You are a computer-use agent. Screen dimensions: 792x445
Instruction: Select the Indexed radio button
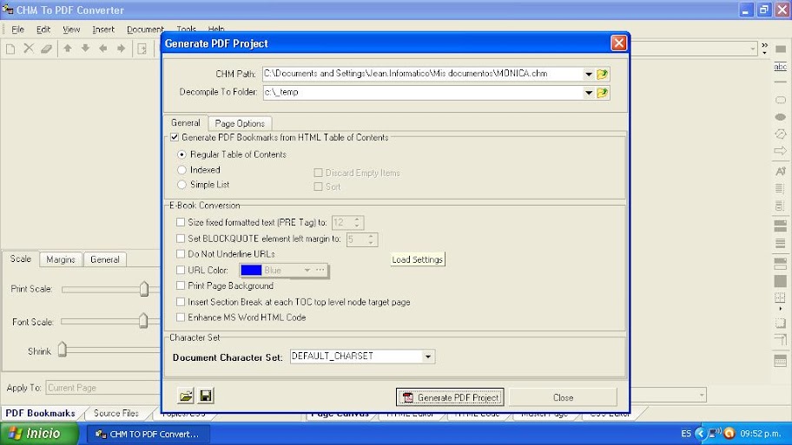click(x=181, y=170)
